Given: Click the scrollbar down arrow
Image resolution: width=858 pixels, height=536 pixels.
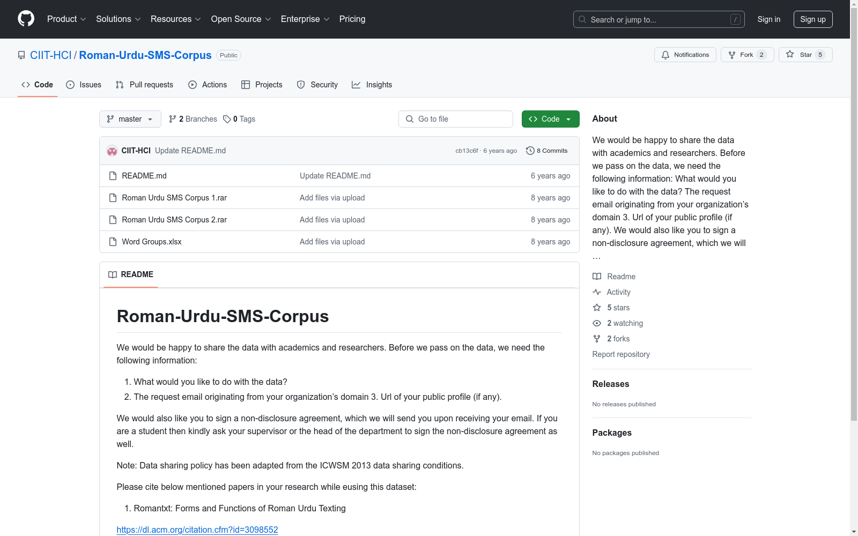Looking at the screenshot, I should pos(854,532).
